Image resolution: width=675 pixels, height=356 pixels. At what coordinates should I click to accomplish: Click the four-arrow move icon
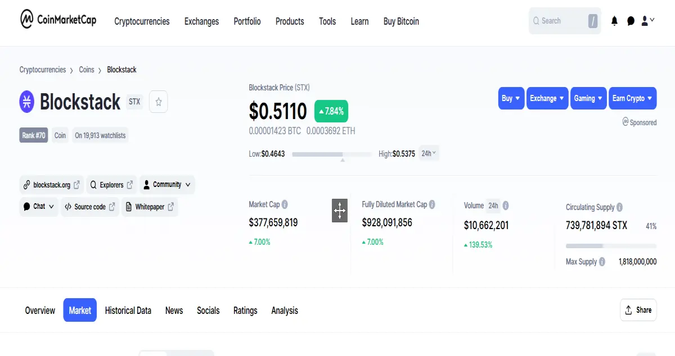pyautogui.click(x=340, y=211)
